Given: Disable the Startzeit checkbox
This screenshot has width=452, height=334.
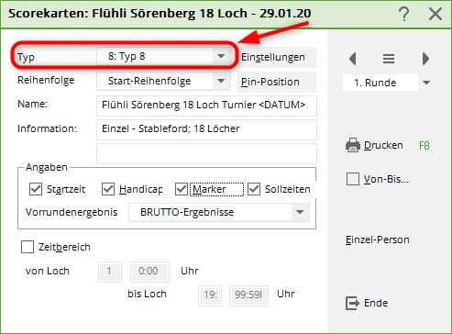Looking at the screenshot, I should [36, 189].
